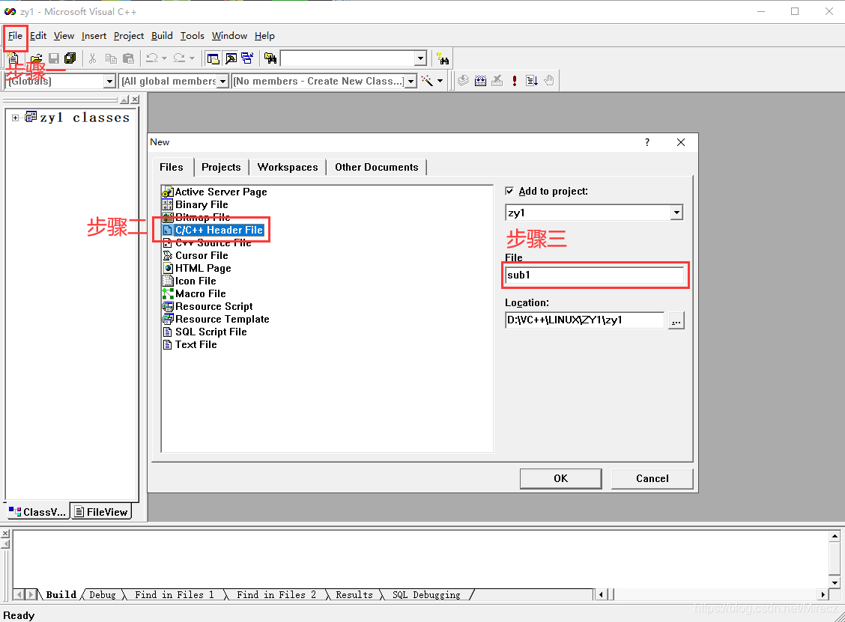Image resolution: width=845 pixels, height=622 pixels.
Task: Switch to the Other Documents tab
Action: click(377, 168)
